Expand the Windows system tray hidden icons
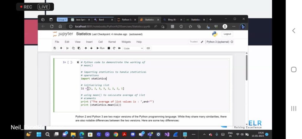Viewport: 302px width, 139px height. pos(204,135)
